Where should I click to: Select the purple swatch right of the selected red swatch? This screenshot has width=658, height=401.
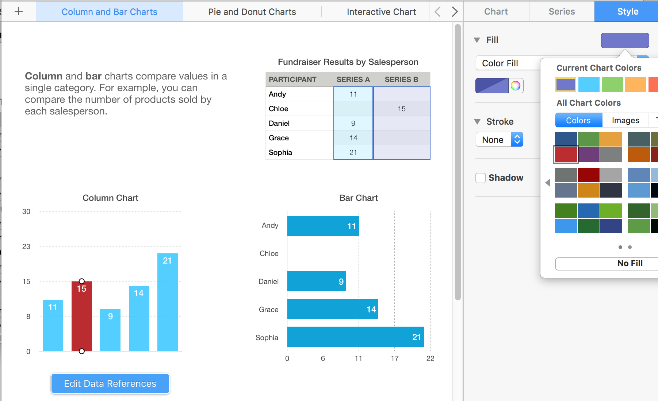pyautogui.click(x=589, y=154)
